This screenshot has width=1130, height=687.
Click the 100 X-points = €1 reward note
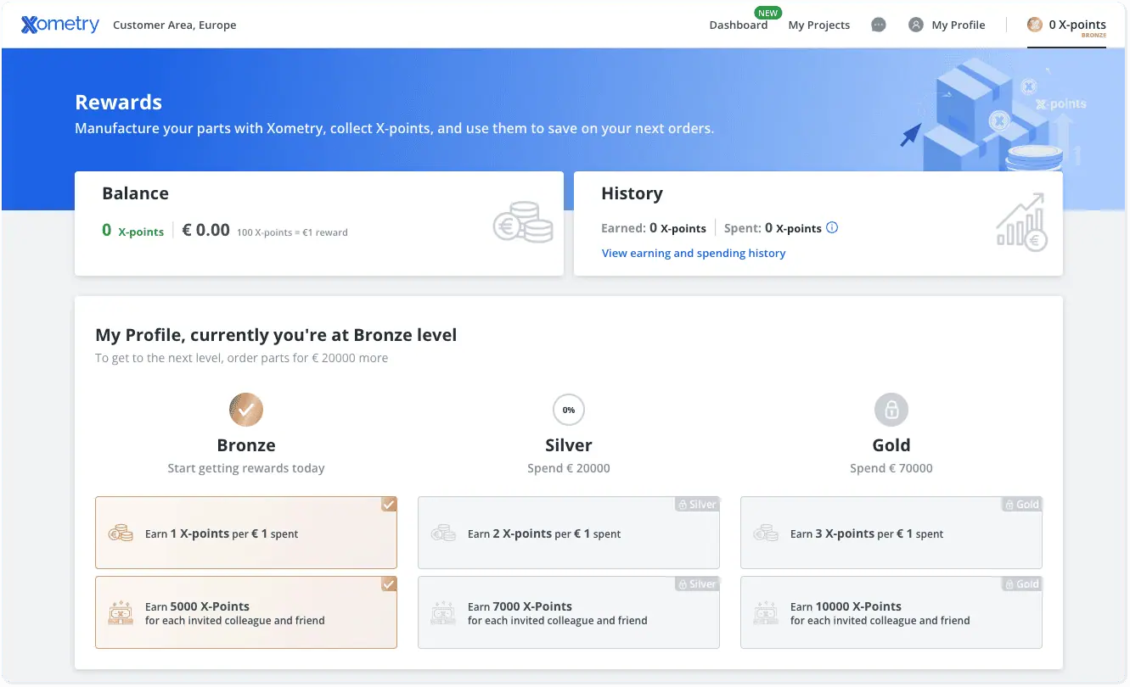[x=292, y=232]
